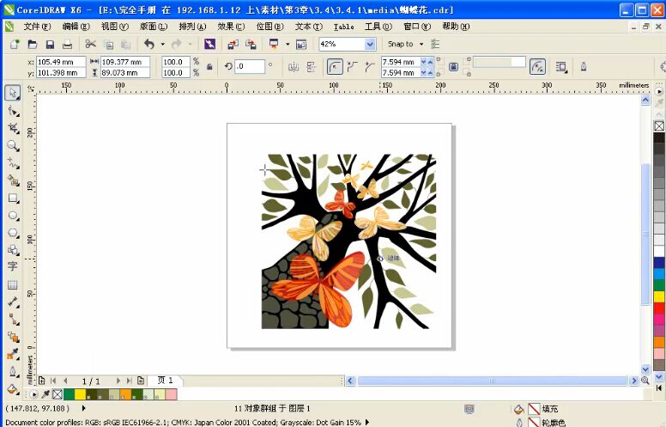This screenshot has width=666, height=427.
Task: Toggle relative corner scaling button
Action: [538, 67]
